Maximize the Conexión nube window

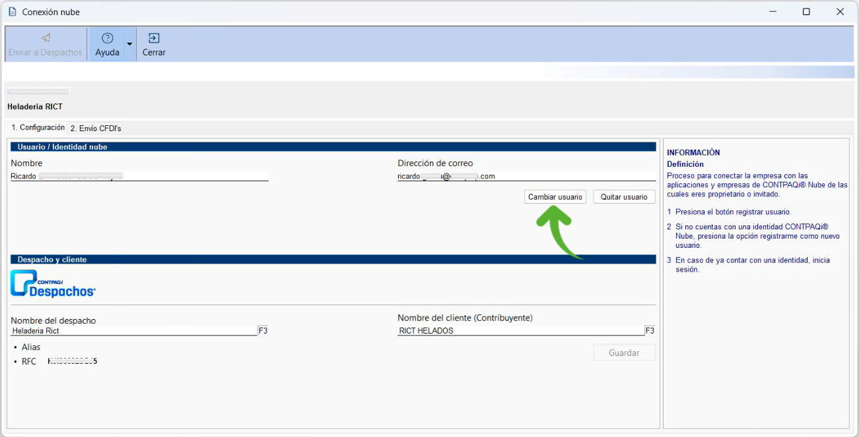[x=806, y=12]
